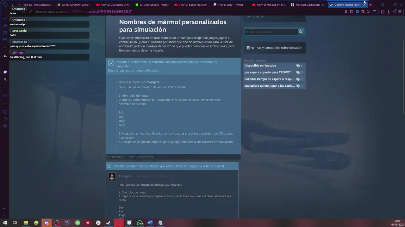Viewport: 405px width, 227px height.
Task: Open the extensions cube icon
Action: point(383,12)
